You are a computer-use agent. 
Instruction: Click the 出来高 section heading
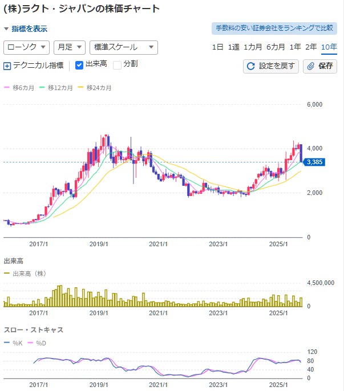click(x=14, y=261)
